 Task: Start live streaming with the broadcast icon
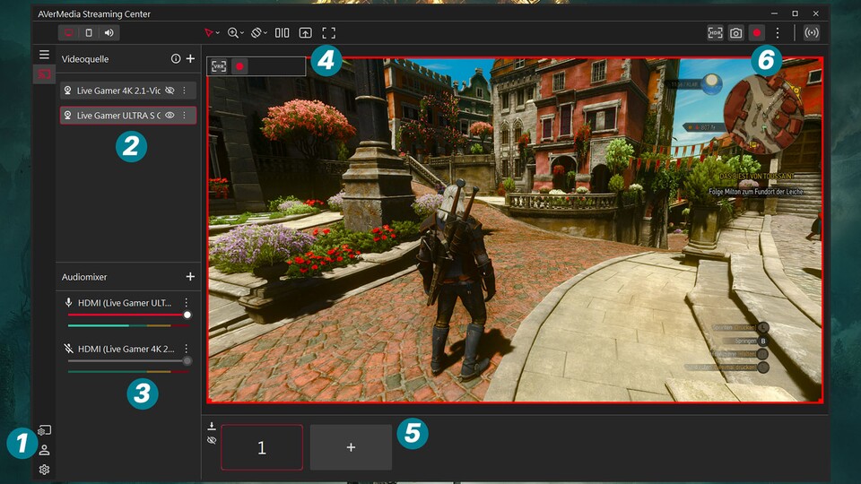(x=812, y=33)
